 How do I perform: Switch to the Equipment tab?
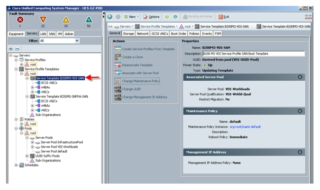coord(16,34)
